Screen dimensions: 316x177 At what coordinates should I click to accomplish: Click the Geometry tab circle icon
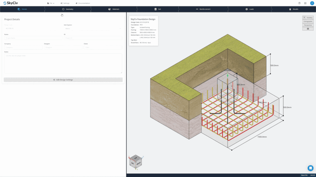tap(63, 9)
